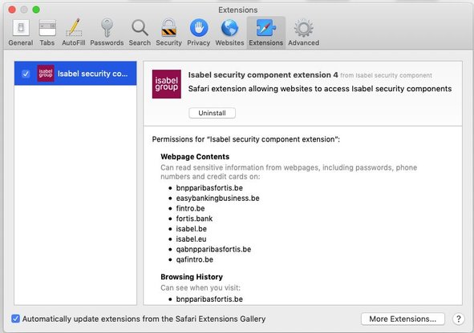The width and height of the screenshot is (474, 333).
Task: Switch to the Tabs preferences icon
Action: click(47, 33)
